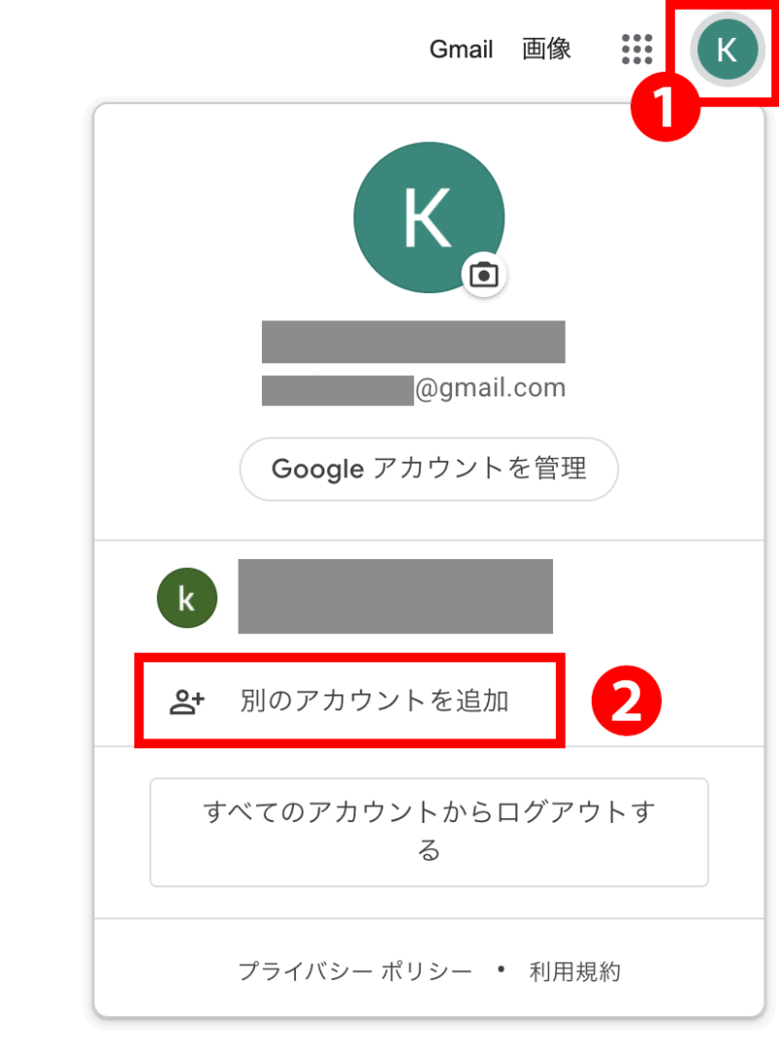This screenshot has width=779, height=1052.
Task: Click すべてのアカウントからログアウトする button
Action: pyautogui.click(x=428, y=832)
